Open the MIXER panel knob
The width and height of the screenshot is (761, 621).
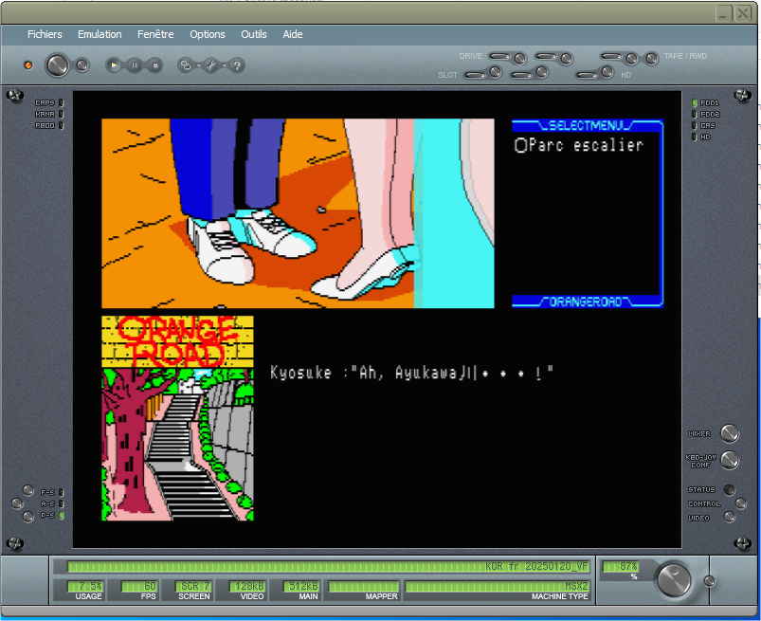[729, 433]
